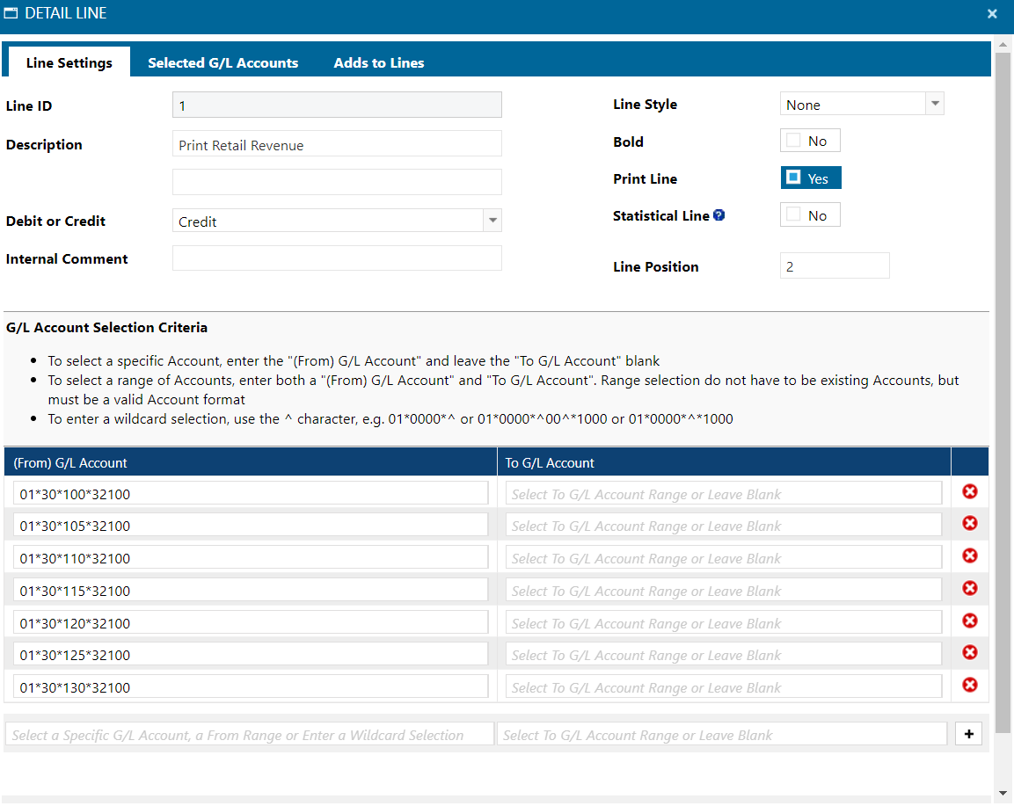Remove the 01*30*115*32100 row

(970, 588)
